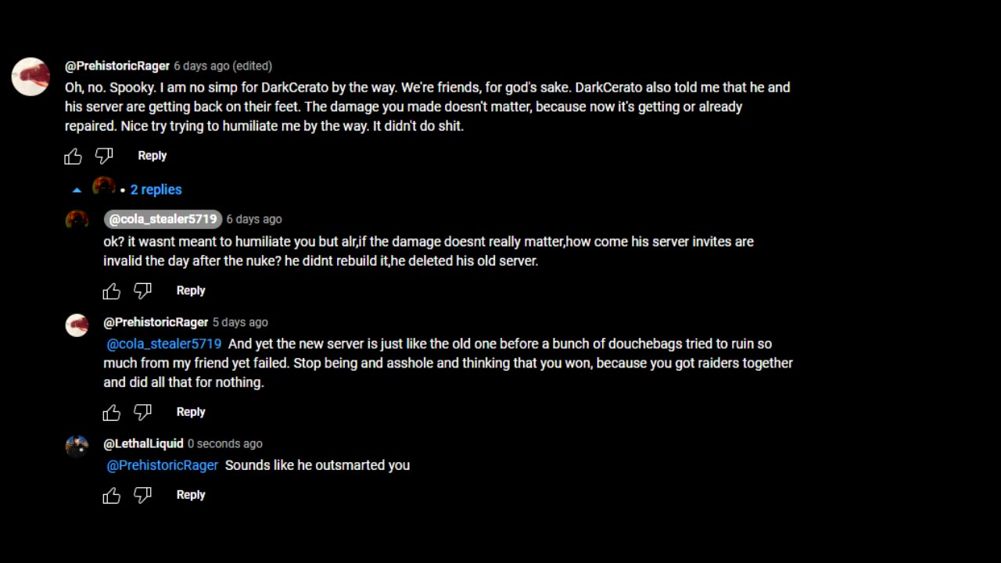Click the @PrehistoricRager mention in LethalLiquid's reply
This screenshot has width=1001, height=563.
pyautogui.click(x=162, y=465)
